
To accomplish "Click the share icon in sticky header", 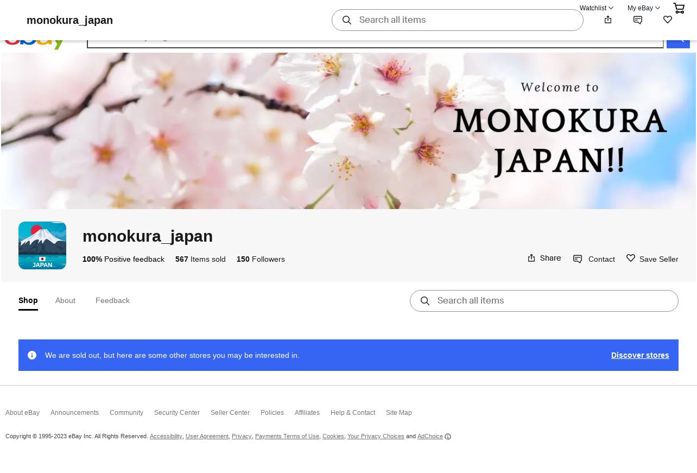I will (x=608, y=20).
